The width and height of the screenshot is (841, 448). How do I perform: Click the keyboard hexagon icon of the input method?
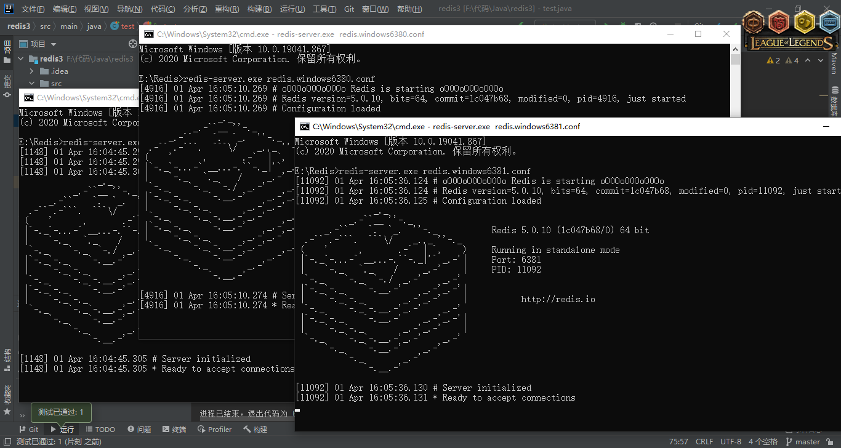pos(829,23)
